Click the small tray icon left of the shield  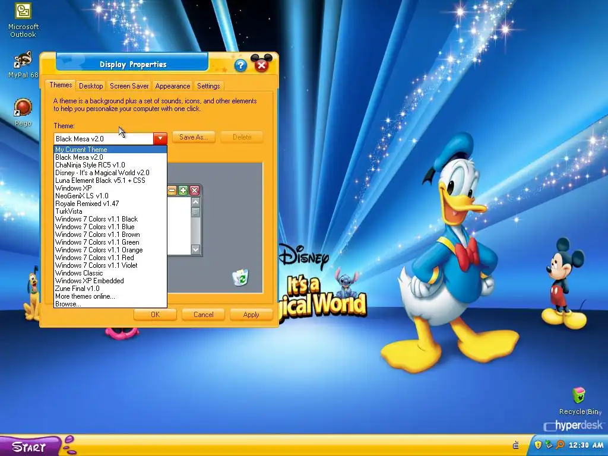516,445
